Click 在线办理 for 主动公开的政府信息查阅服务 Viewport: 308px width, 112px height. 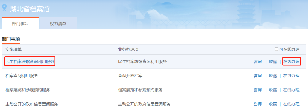tap(291, 104)
